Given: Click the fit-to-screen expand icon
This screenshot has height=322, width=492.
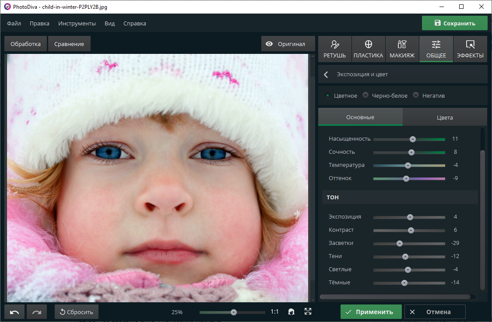Looking at the screenshot, I should click(x=308, y=311).
